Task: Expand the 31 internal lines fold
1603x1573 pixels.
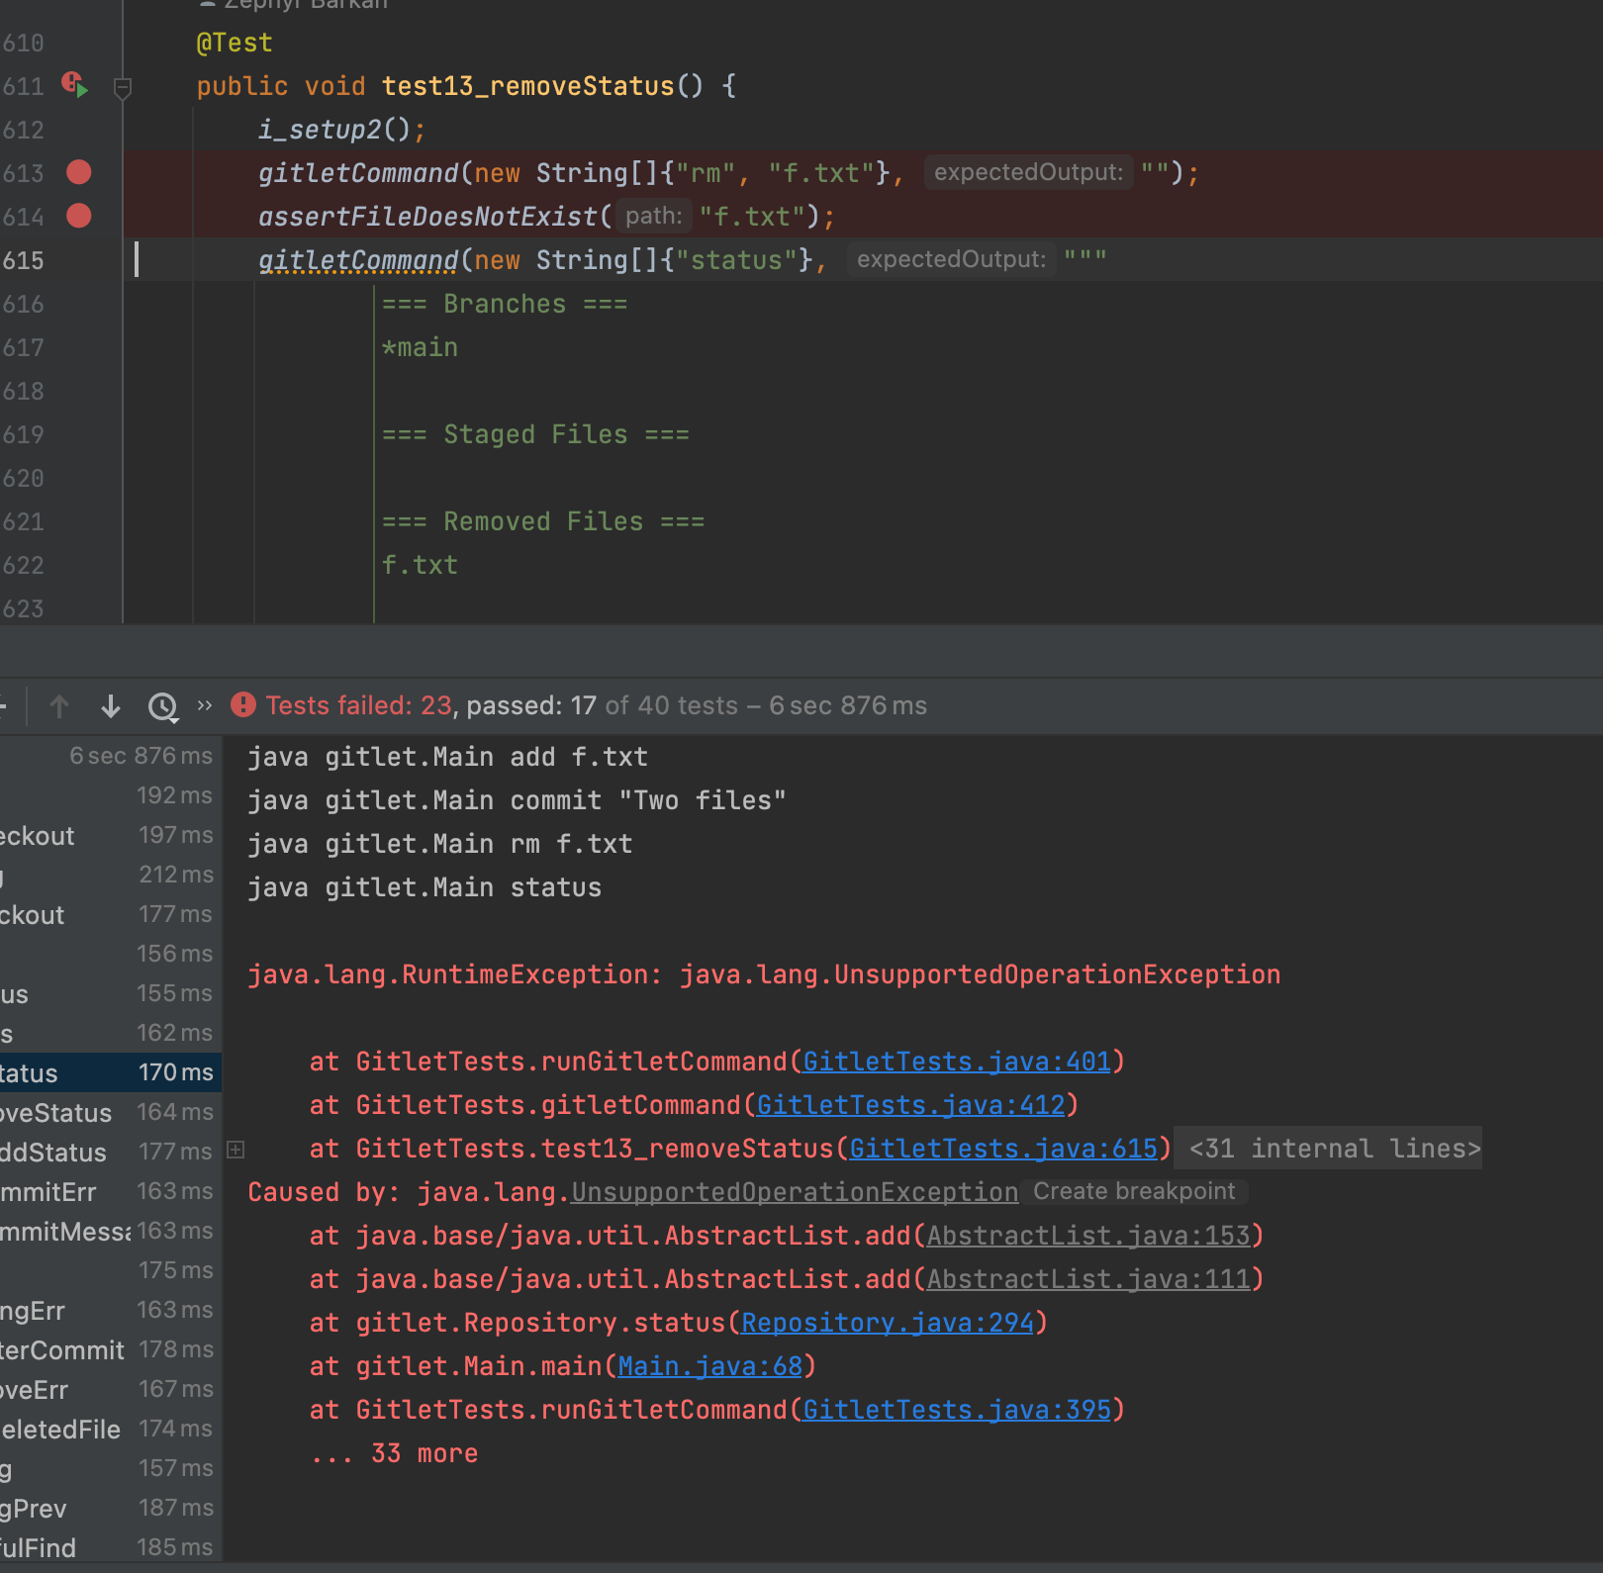Action: 1334,1149
